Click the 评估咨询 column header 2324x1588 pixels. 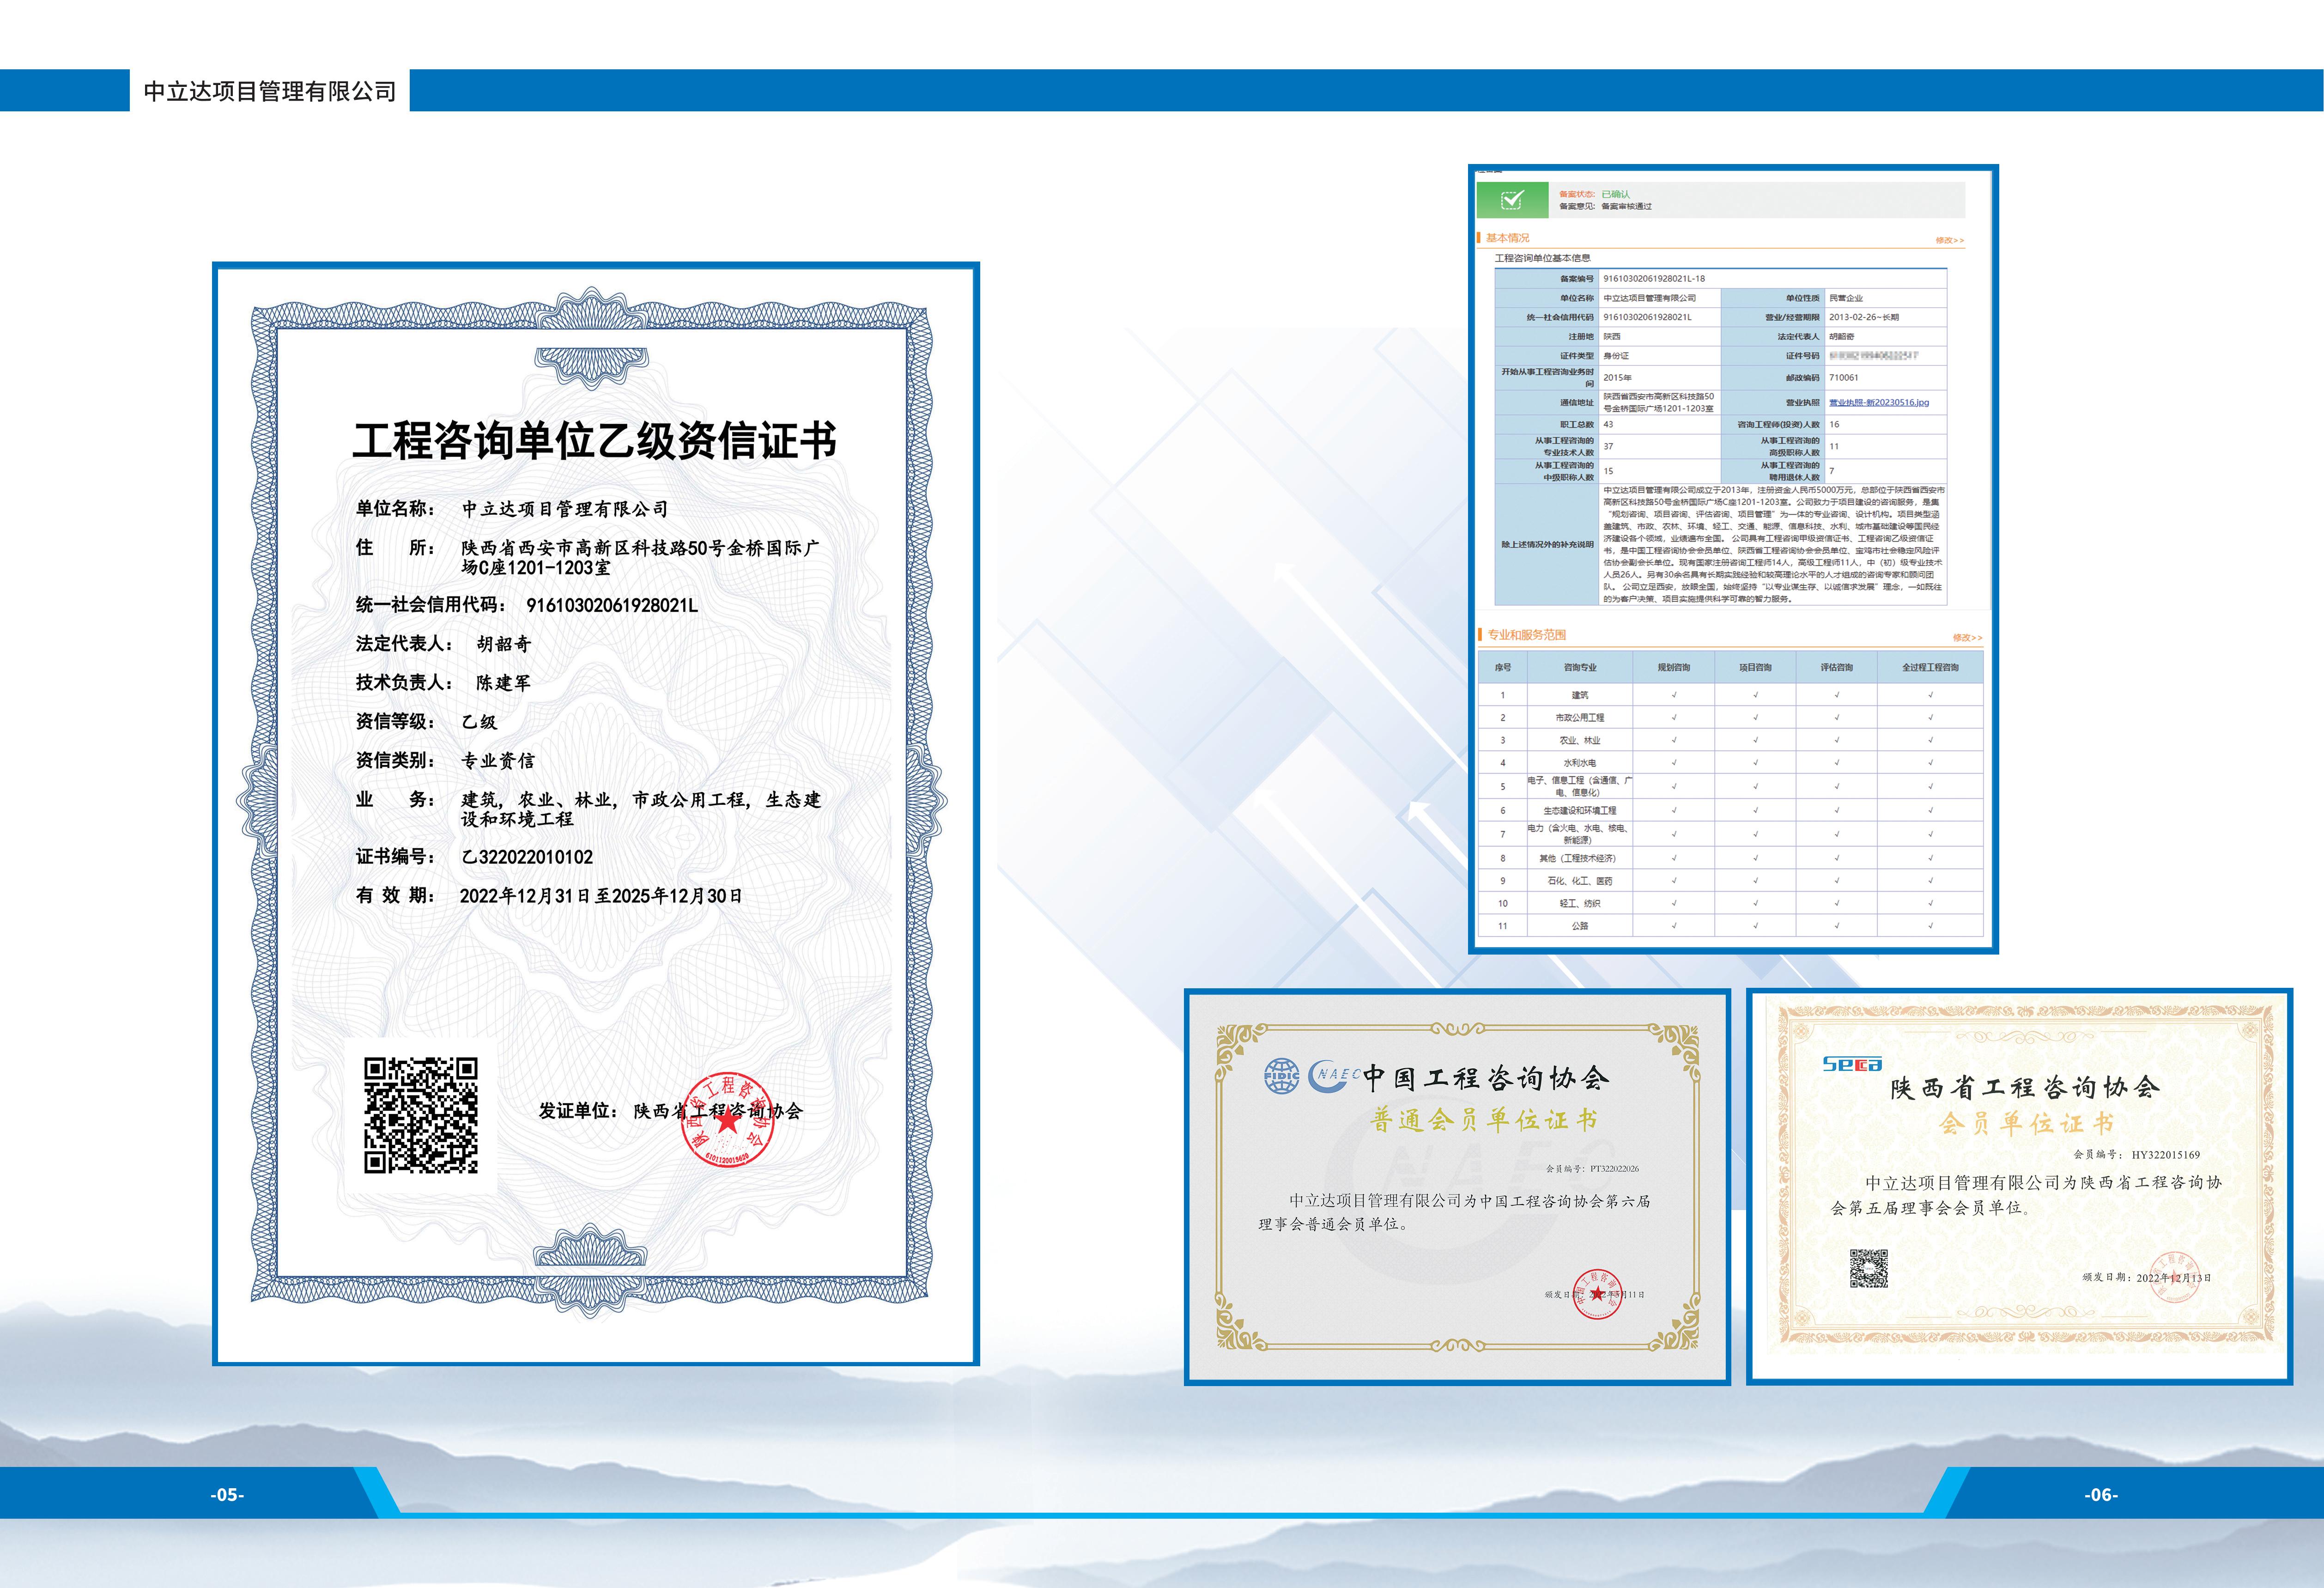click(x=1837, y=667)
